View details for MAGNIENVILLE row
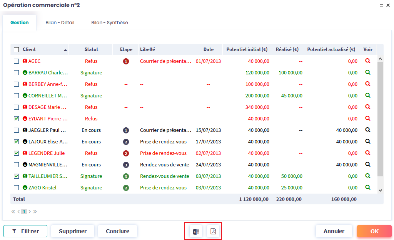 point(368,164)
